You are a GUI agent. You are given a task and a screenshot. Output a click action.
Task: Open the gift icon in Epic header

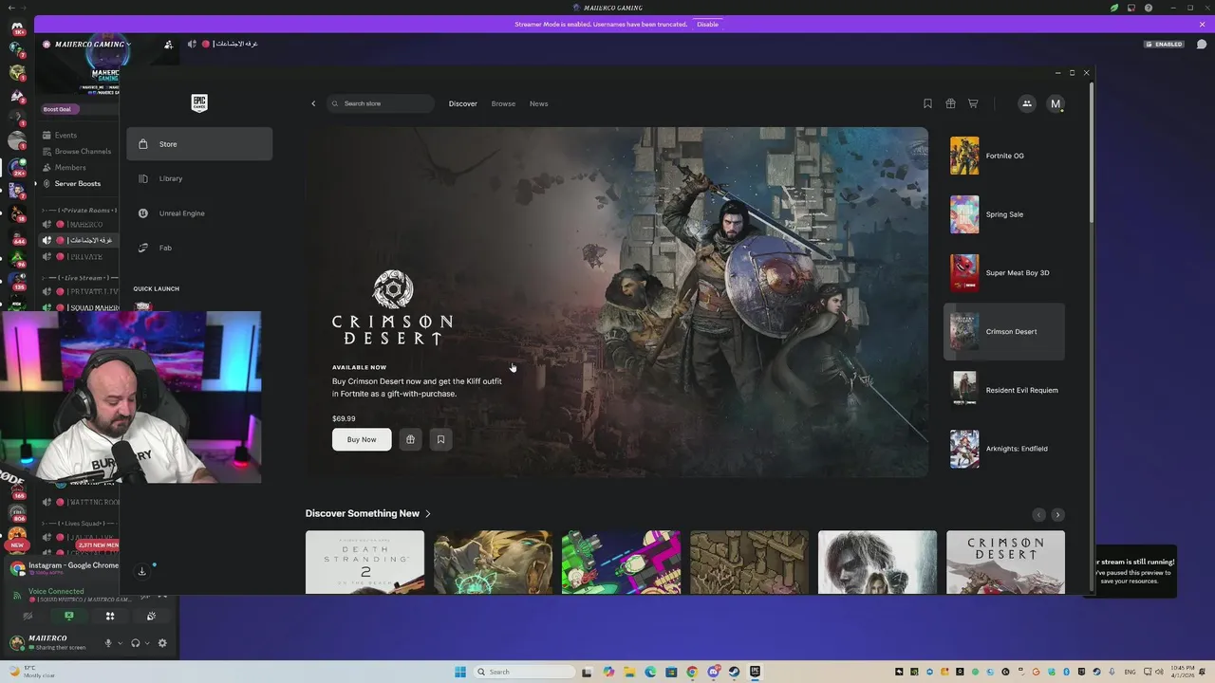950,103
